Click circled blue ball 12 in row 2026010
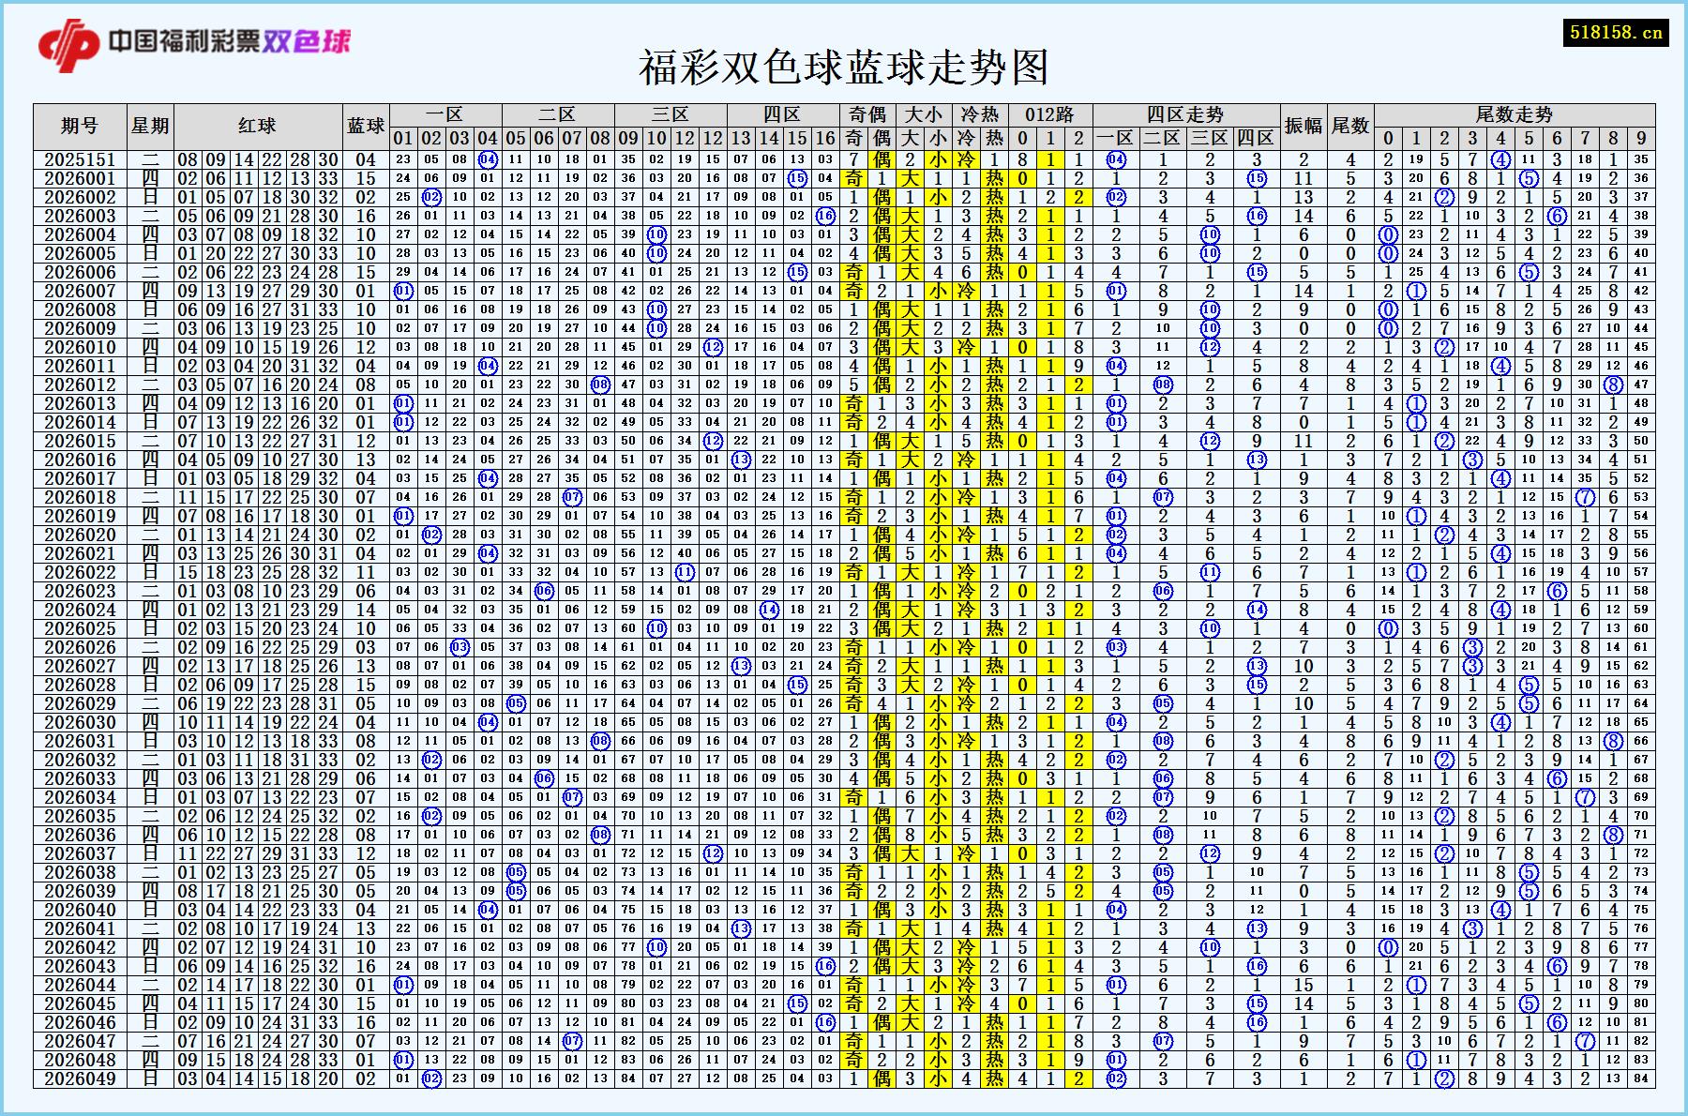 pyautogui.click(x=713, y=347)
